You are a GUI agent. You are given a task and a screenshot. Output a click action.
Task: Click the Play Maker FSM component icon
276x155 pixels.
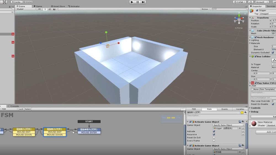point(253,83)
